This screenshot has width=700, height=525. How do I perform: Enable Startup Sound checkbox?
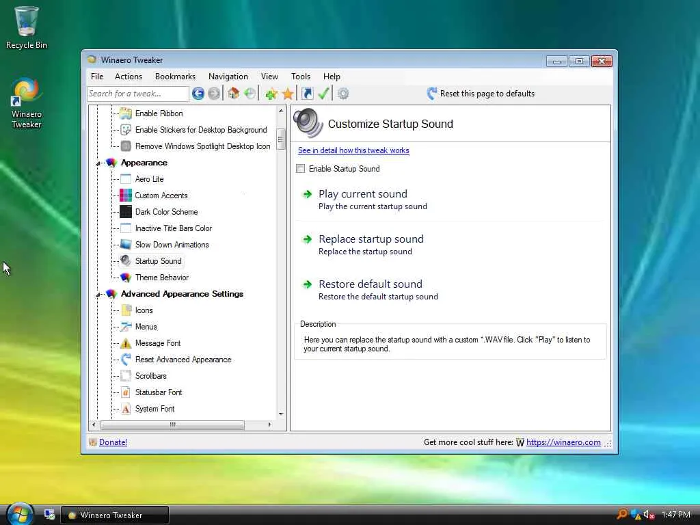[301, 169]
